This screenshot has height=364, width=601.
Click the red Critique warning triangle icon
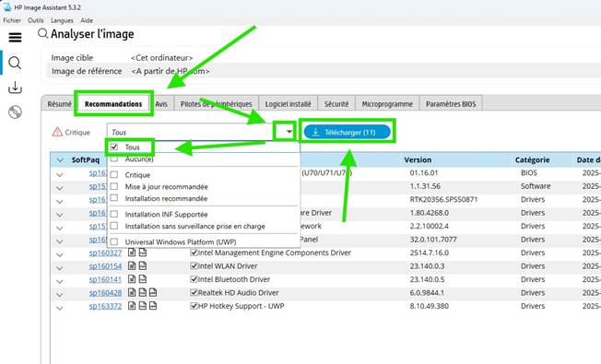point(57,132)
